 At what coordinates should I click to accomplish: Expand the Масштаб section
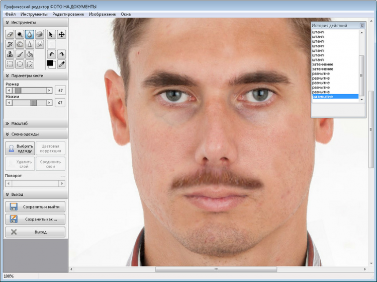(7, 123)
